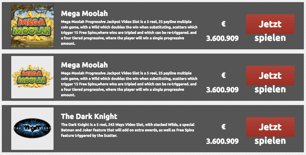Image resolution: width=306 pixels, height=155 pixels.
Task: Click The Dark Knight jackpot amount 3.600.909
Action: point(222,141)
